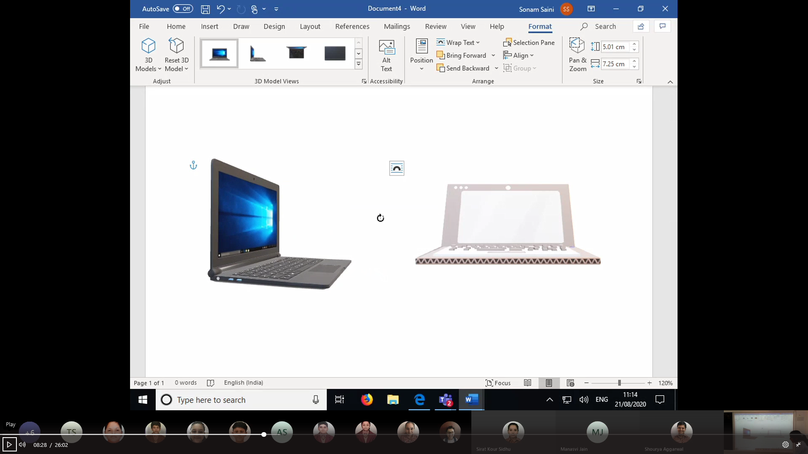Expand the 3D Model Views gallery

(359, 64)
